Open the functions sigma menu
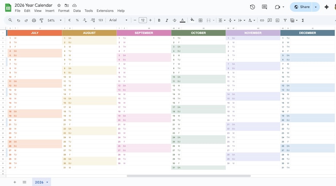Viewport: 336px width, 186px height. [303, 20]
